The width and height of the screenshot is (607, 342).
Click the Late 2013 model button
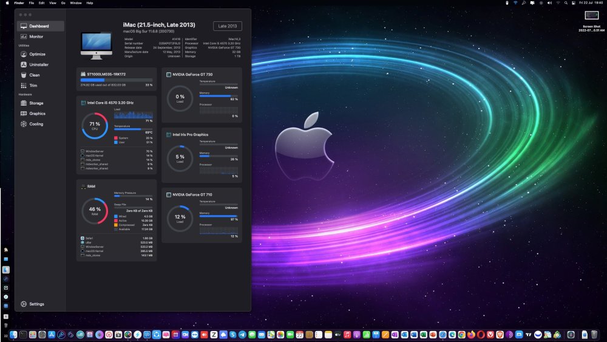click(228, 26)
